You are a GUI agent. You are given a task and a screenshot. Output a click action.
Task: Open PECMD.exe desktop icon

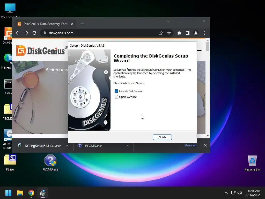coord(50,163)
